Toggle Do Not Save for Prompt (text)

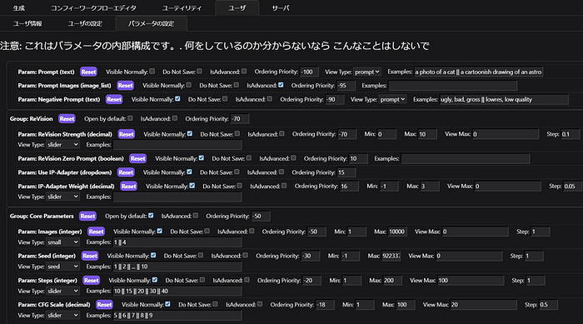click(x=200, y=72)
